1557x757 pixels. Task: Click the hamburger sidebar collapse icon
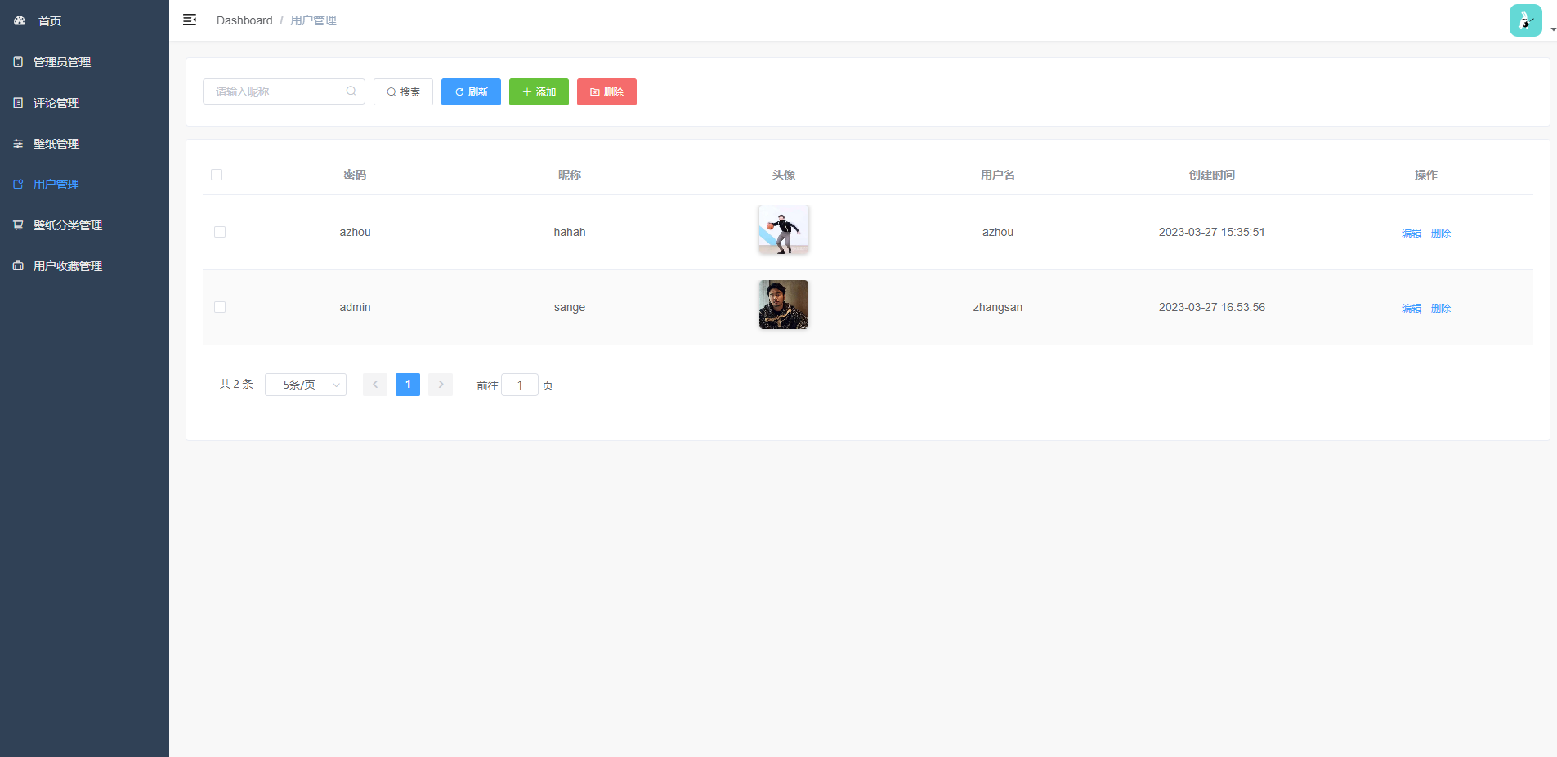(x=190, y=20)
